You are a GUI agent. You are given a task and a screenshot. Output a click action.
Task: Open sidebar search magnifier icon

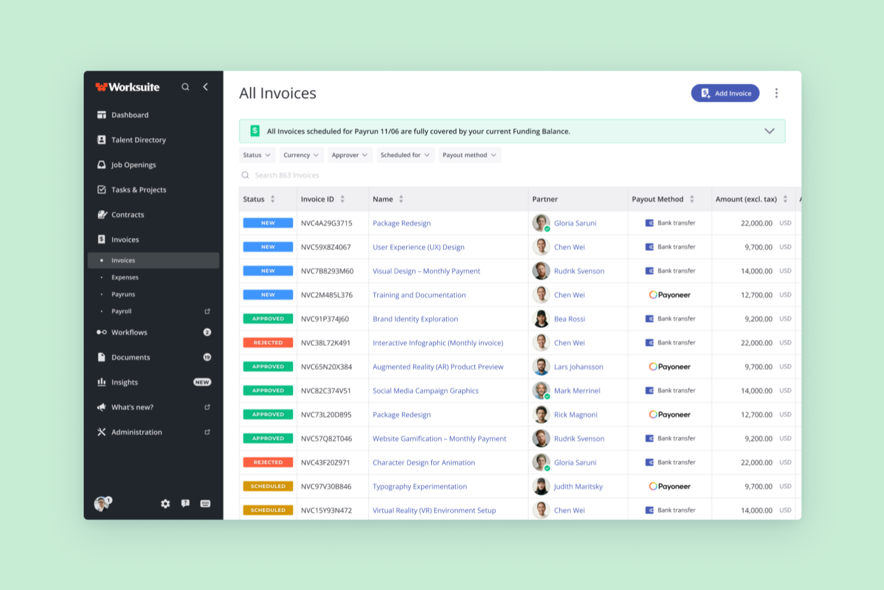coord(185,87)
